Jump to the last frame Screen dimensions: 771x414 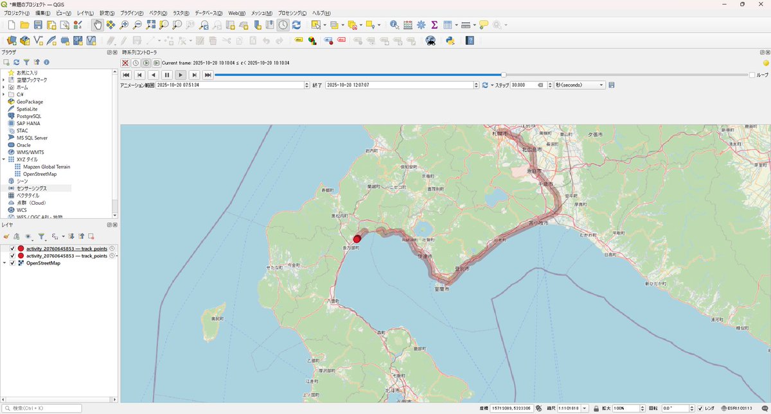tap(208, 75)
